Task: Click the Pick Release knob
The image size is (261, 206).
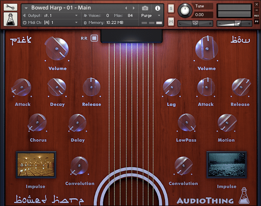Action: click(x=91, y=87)
